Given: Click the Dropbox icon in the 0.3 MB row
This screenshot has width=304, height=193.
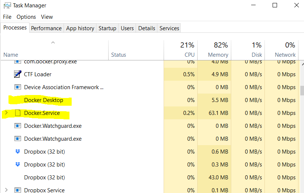Looking at the screenshot, I should coord(18,165).
